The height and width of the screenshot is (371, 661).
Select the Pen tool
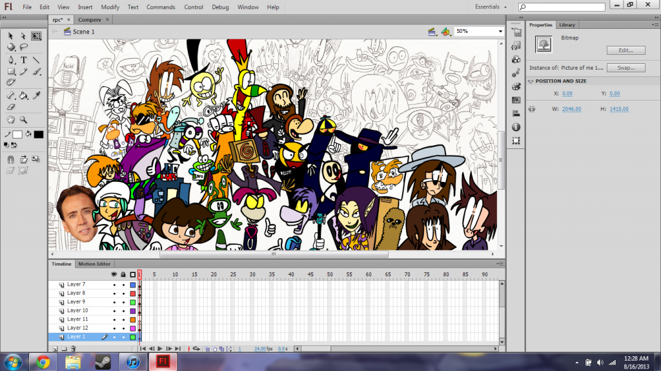coord(11,60)
